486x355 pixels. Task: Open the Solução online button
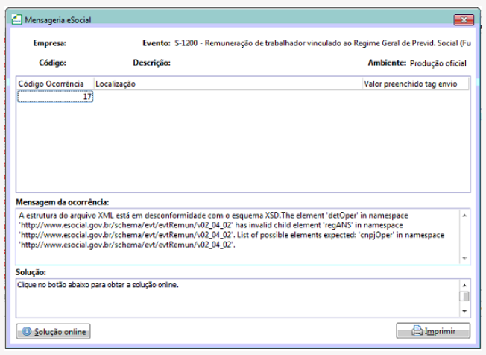pos(54,331)
